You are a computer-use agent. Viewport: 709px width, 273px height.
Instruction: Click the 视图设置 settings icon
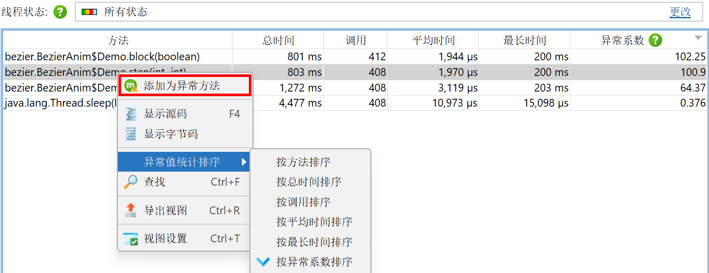click(x=130, y=239)
